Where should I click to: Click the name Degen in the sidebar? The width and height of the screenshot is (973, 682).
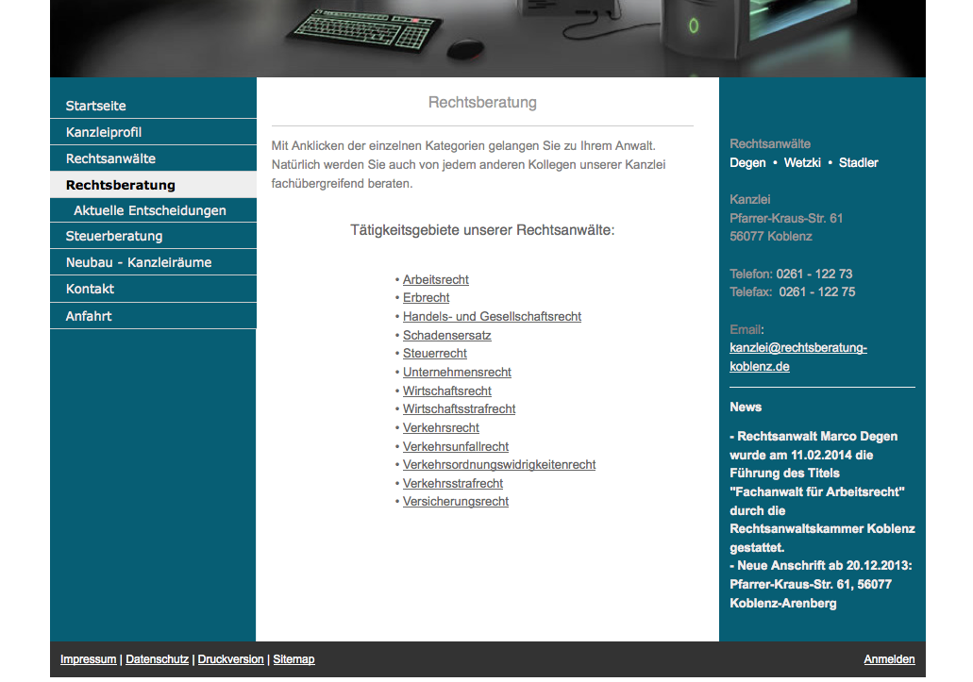pyautogui.click(x=747, y=162)
